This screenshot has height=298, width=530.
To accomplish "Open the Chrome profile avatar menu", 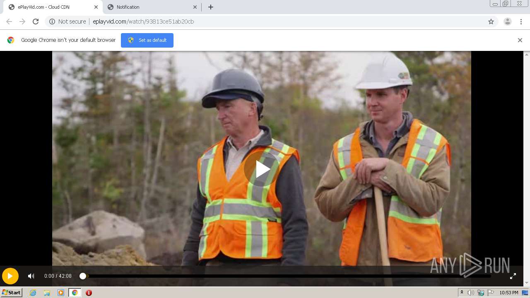I will [508, 22].
